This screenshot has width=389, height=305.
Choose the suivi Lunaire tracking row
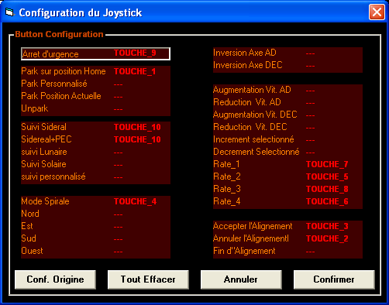point(95,152)
